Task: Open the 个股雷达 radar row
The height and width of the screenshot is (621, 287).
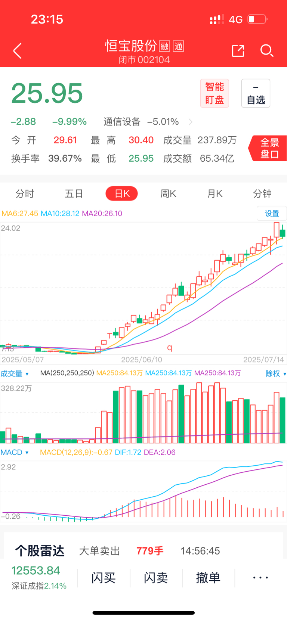Action: point(143,551)
